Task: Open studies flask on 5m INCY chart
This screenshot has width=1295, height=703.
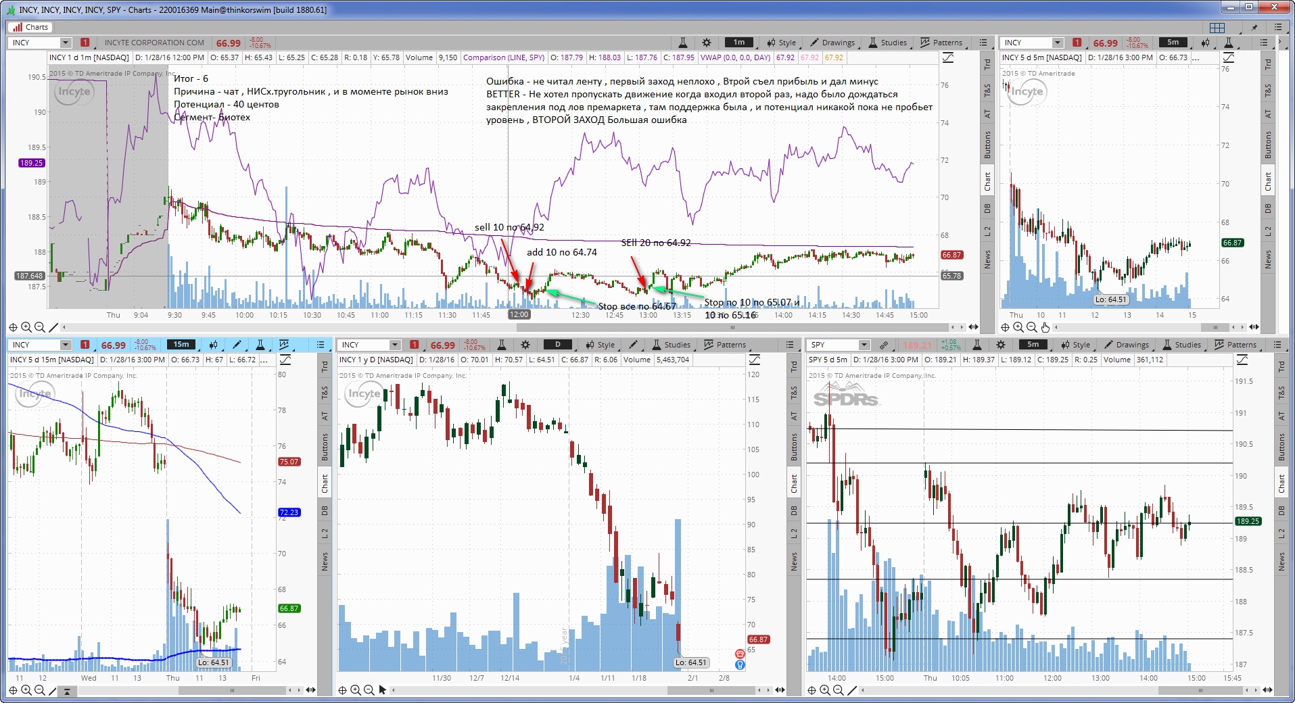Action: [1229, 43]
